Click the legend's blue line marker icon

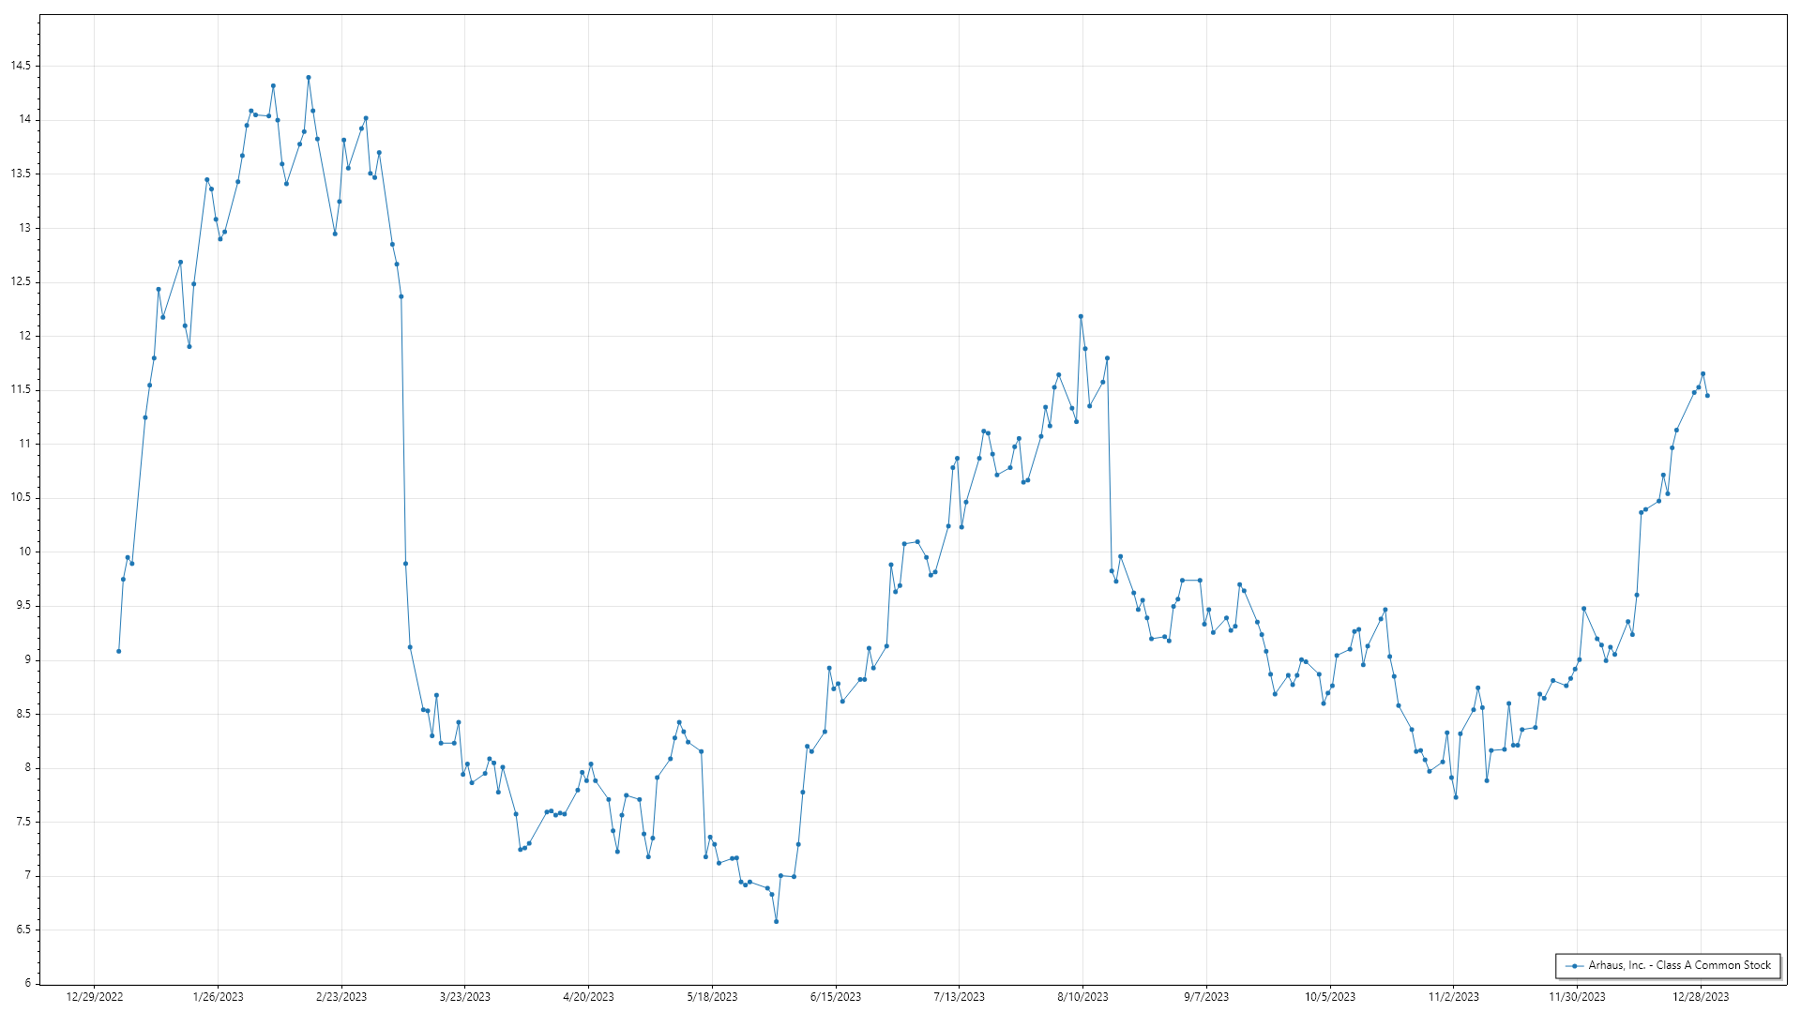coord(1574,965)
